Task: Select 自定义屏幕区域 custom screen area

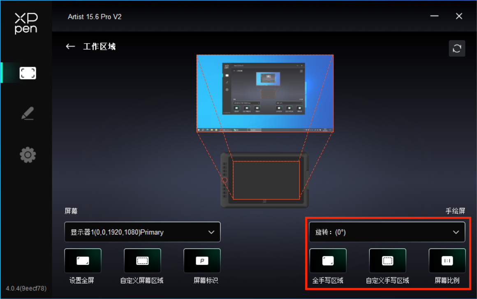Action: (142, 261)
